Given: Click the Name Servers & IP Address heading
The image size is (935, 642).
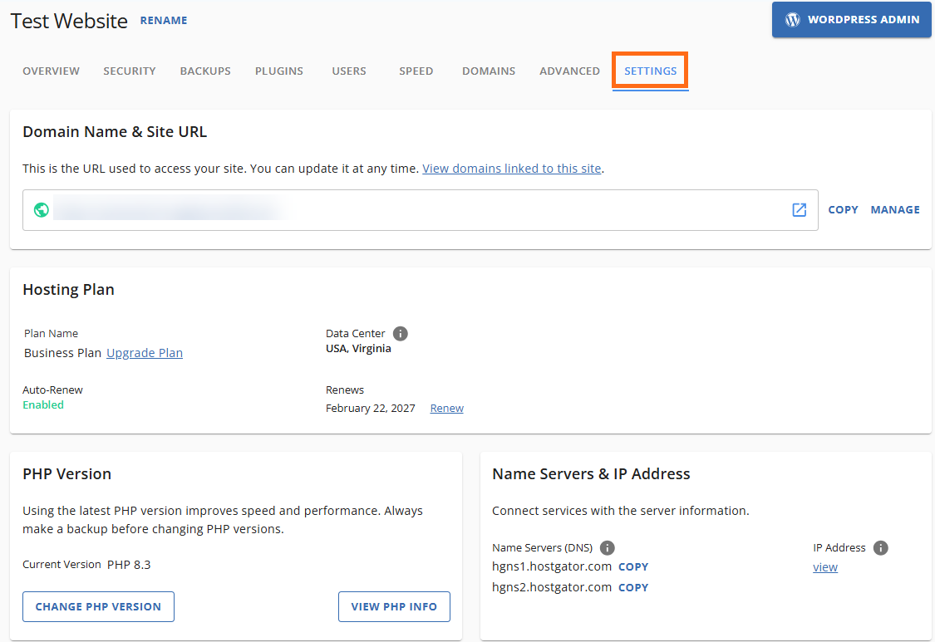Looking at the screenshot, I should click(x=591, y=474).
